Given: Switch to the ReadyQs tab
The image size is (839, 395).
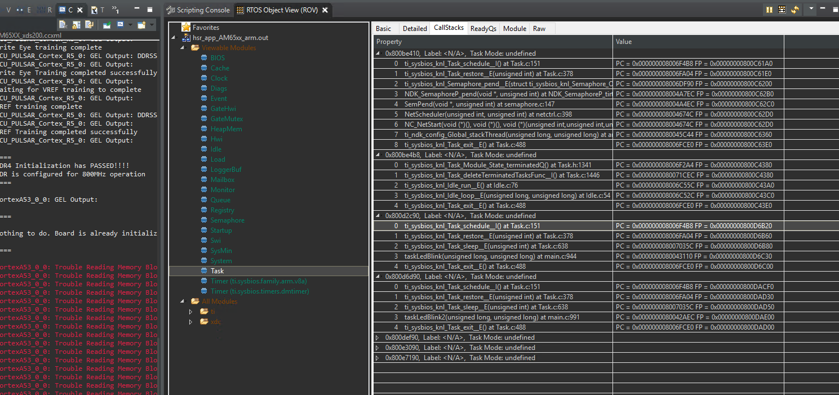Looking at the screenshot, I should [483, 28].
